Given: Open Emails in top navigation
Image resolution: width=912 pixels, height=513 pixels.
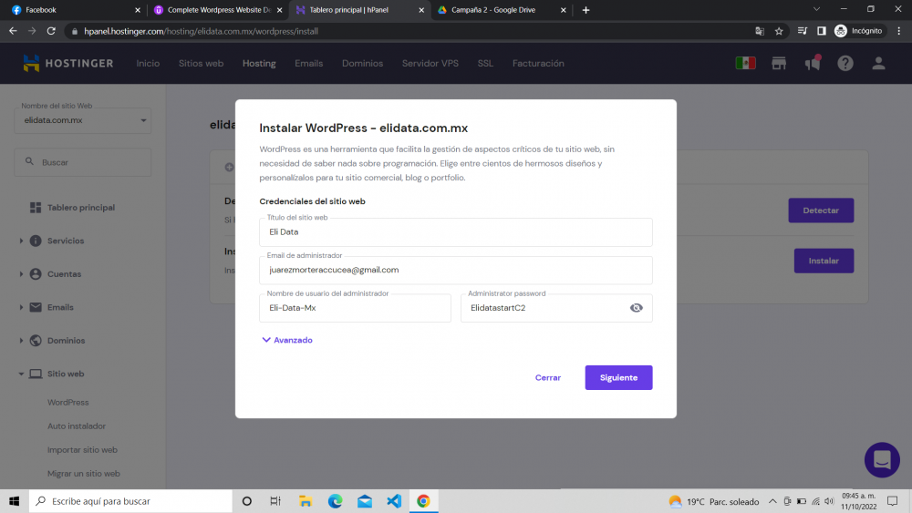Looking at the screenshot, I should (x=308, y=63).
